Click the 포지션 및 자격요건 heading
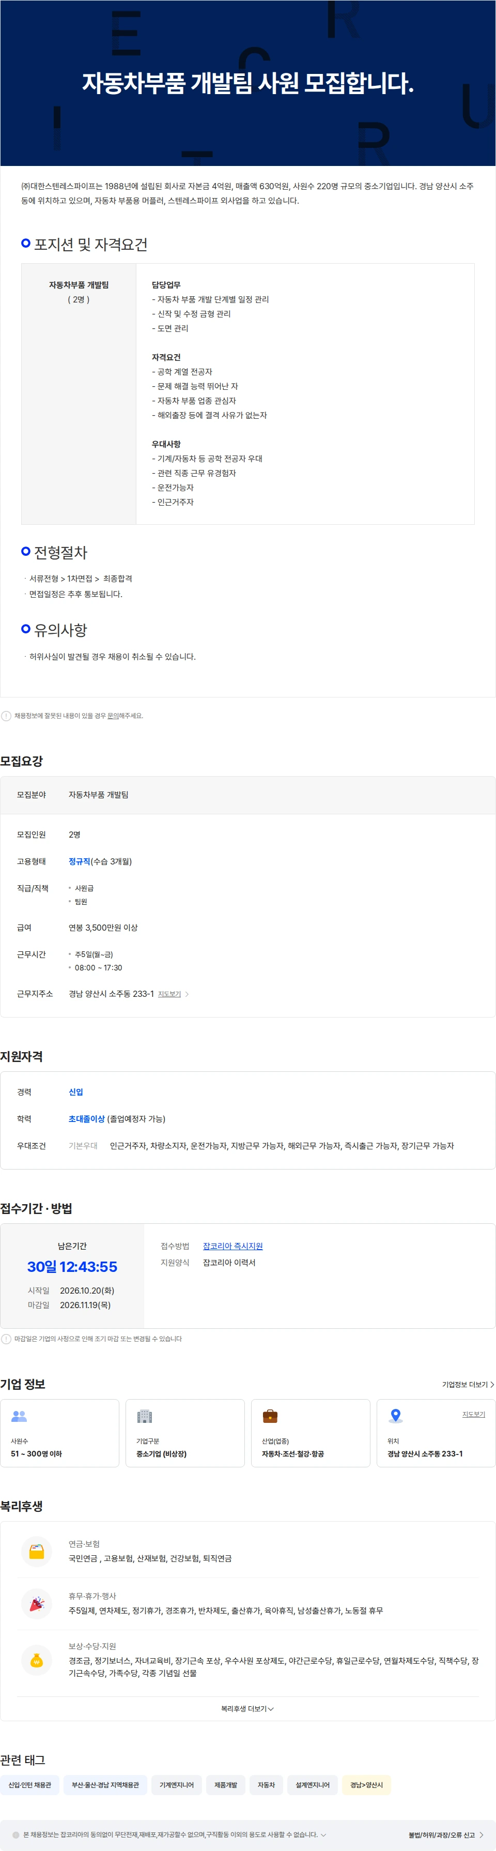Viewport: 496px width, 1851px height. point(90,245)
